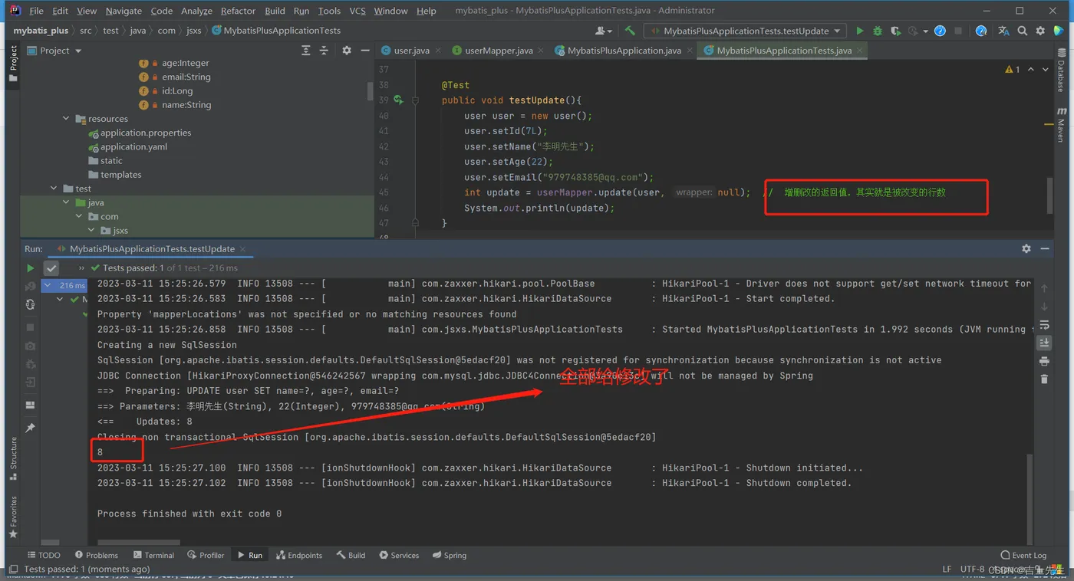Hide the Project tool window
The height and width of the screenshot is (581, 1074).
pyautogui.click(x=365, y=51)
